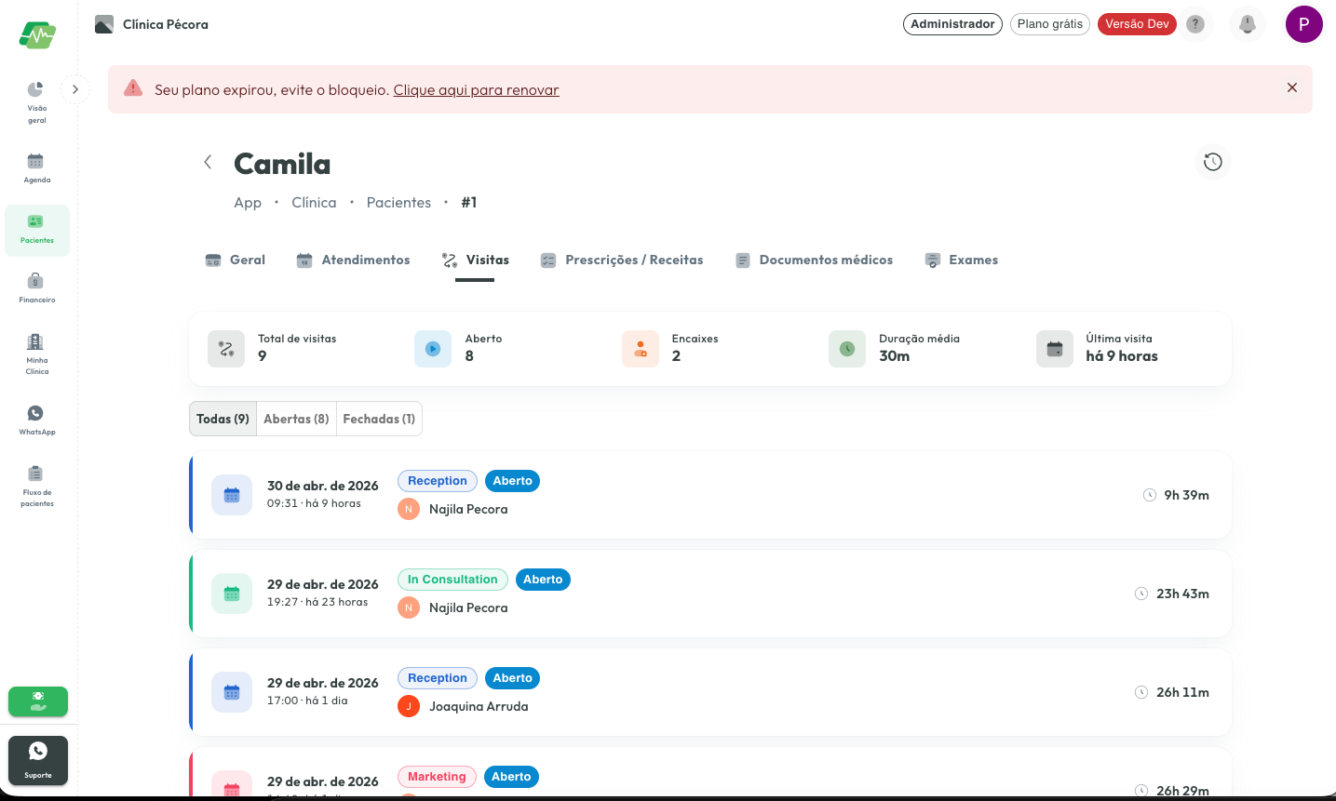Click the Plano grátis badge
Image resolution: width=1336 pixels, height=801 pixels.
pyautogui.click(x=1050, y=24)
